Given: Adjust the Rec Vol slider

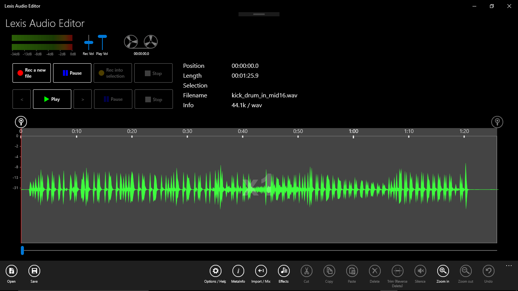Looking at the screenshot, I should coord(88,42).
